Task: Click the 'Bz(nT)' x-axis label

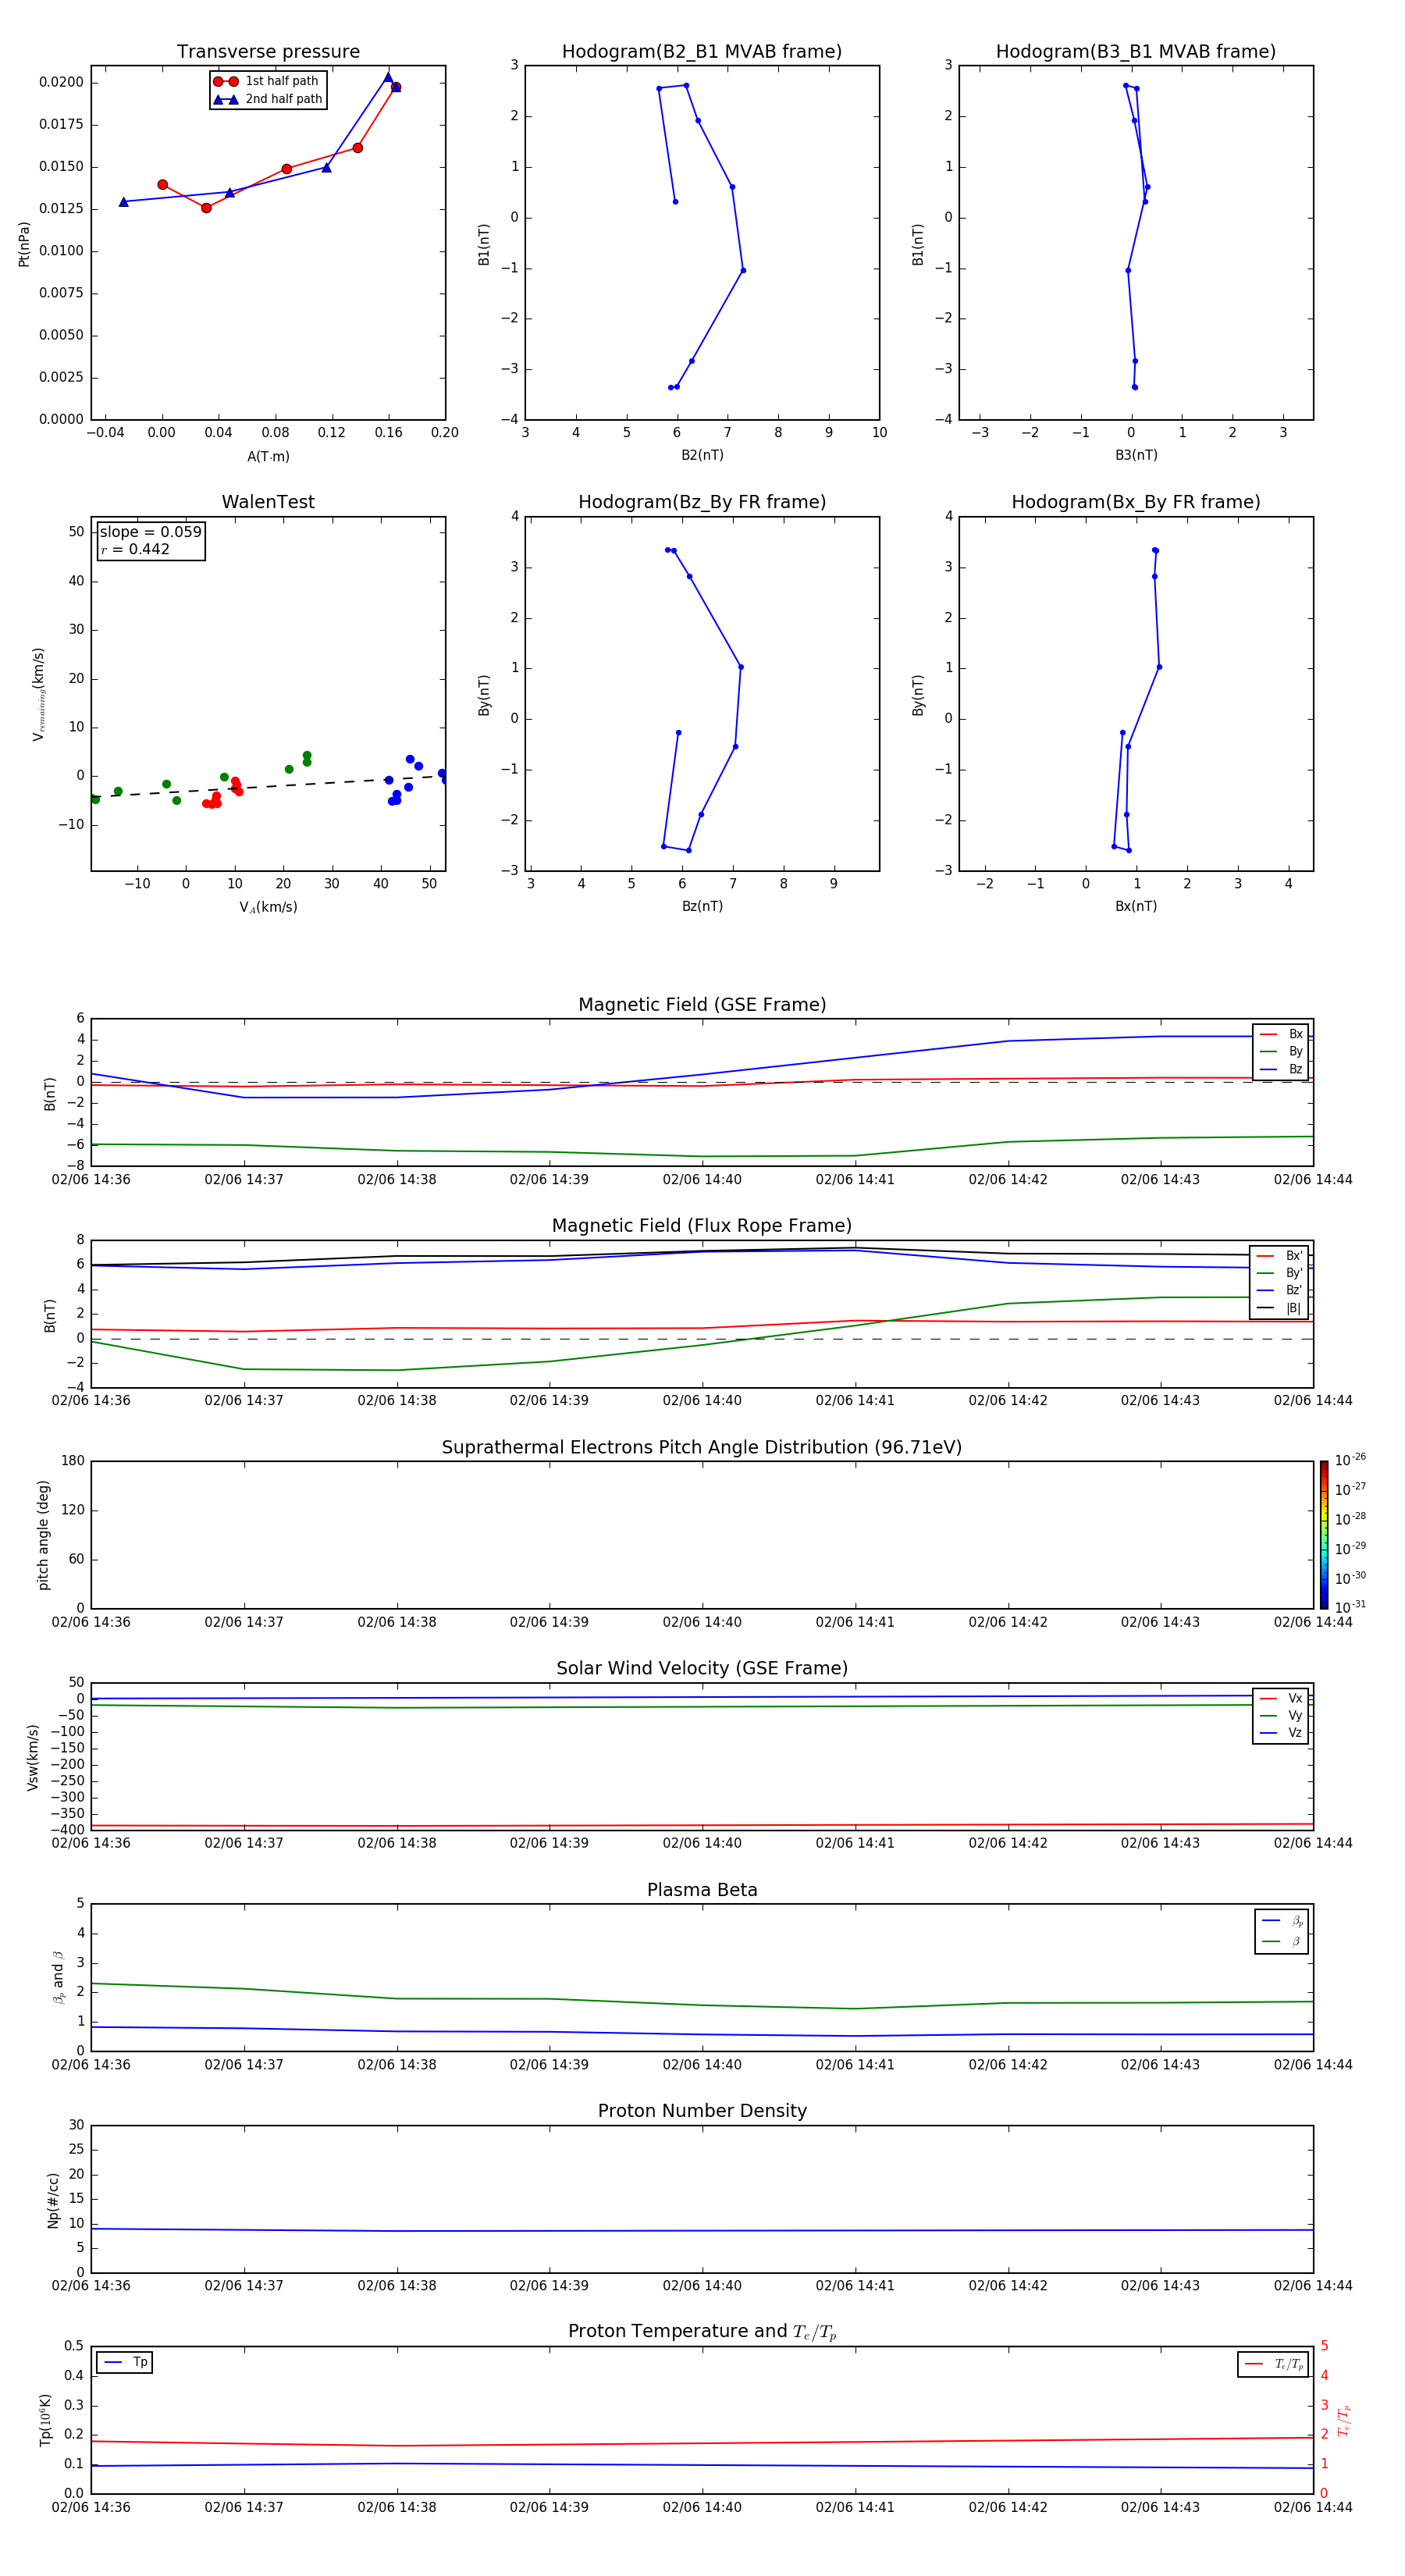Action: (x=702, y=907)
